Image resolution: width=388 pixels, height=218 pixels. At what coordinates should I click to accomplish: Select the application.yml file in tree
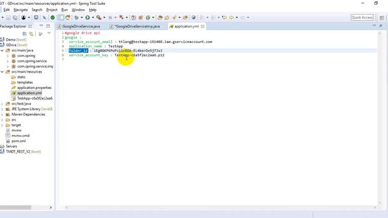(29, 93)
